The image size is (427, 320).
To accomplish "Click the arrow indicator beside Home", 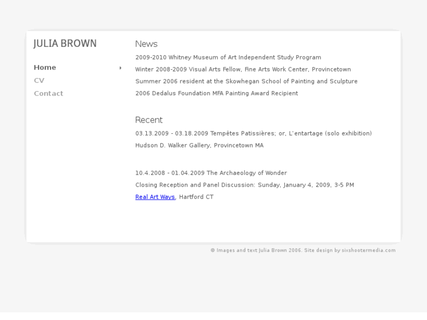I will (x=120, y=68).
